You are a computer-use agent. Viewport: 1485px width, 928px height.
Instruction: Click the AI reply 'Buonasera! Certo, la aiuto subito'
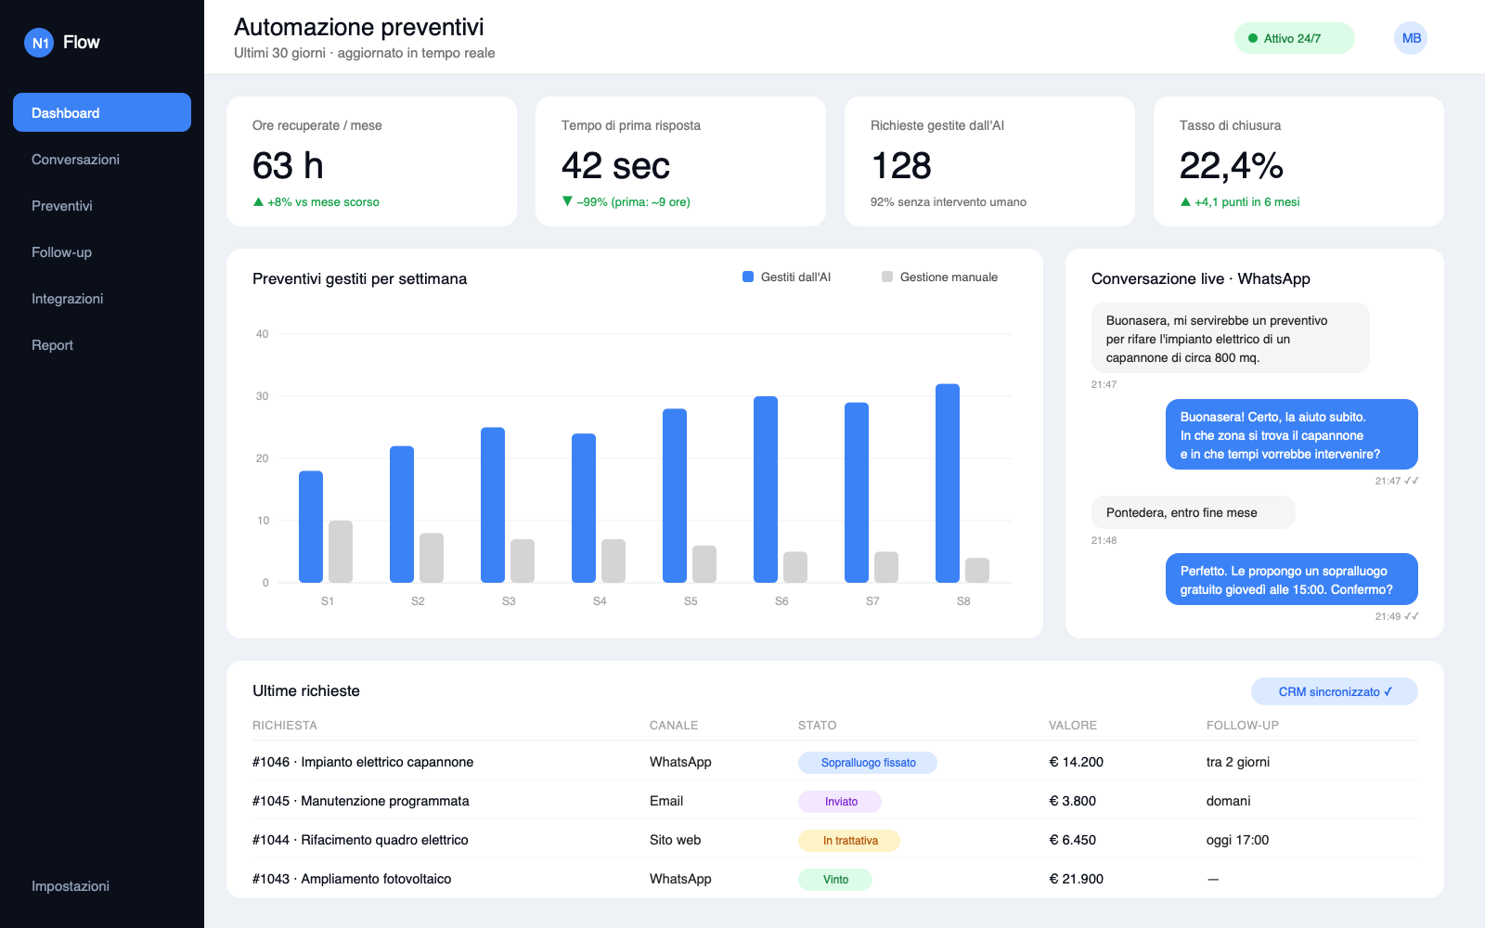1292,434
